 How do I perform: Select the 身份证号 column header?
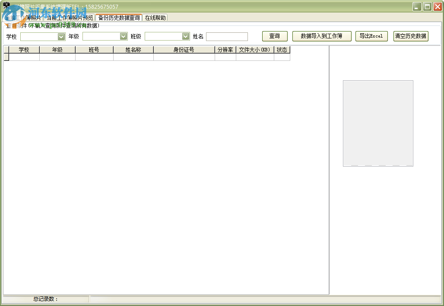184,50
